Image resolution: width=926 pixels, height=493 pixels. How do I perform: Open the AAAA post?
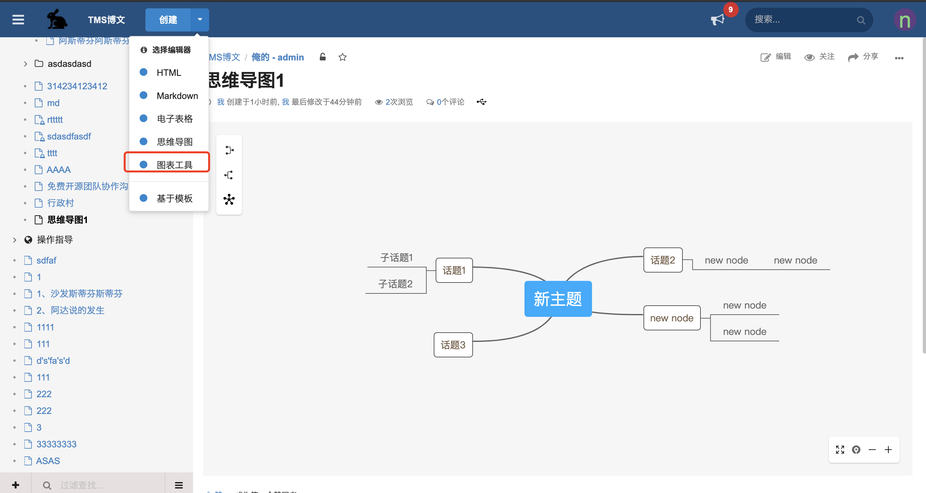coord(59,169)
